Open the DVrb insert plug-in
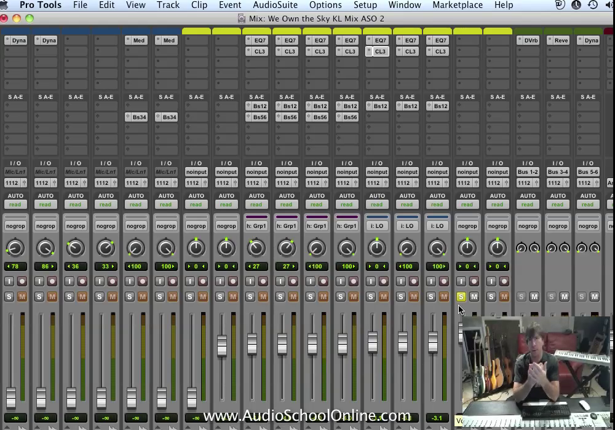The height and width of the screenshot is (430, 615). point(531,41)
